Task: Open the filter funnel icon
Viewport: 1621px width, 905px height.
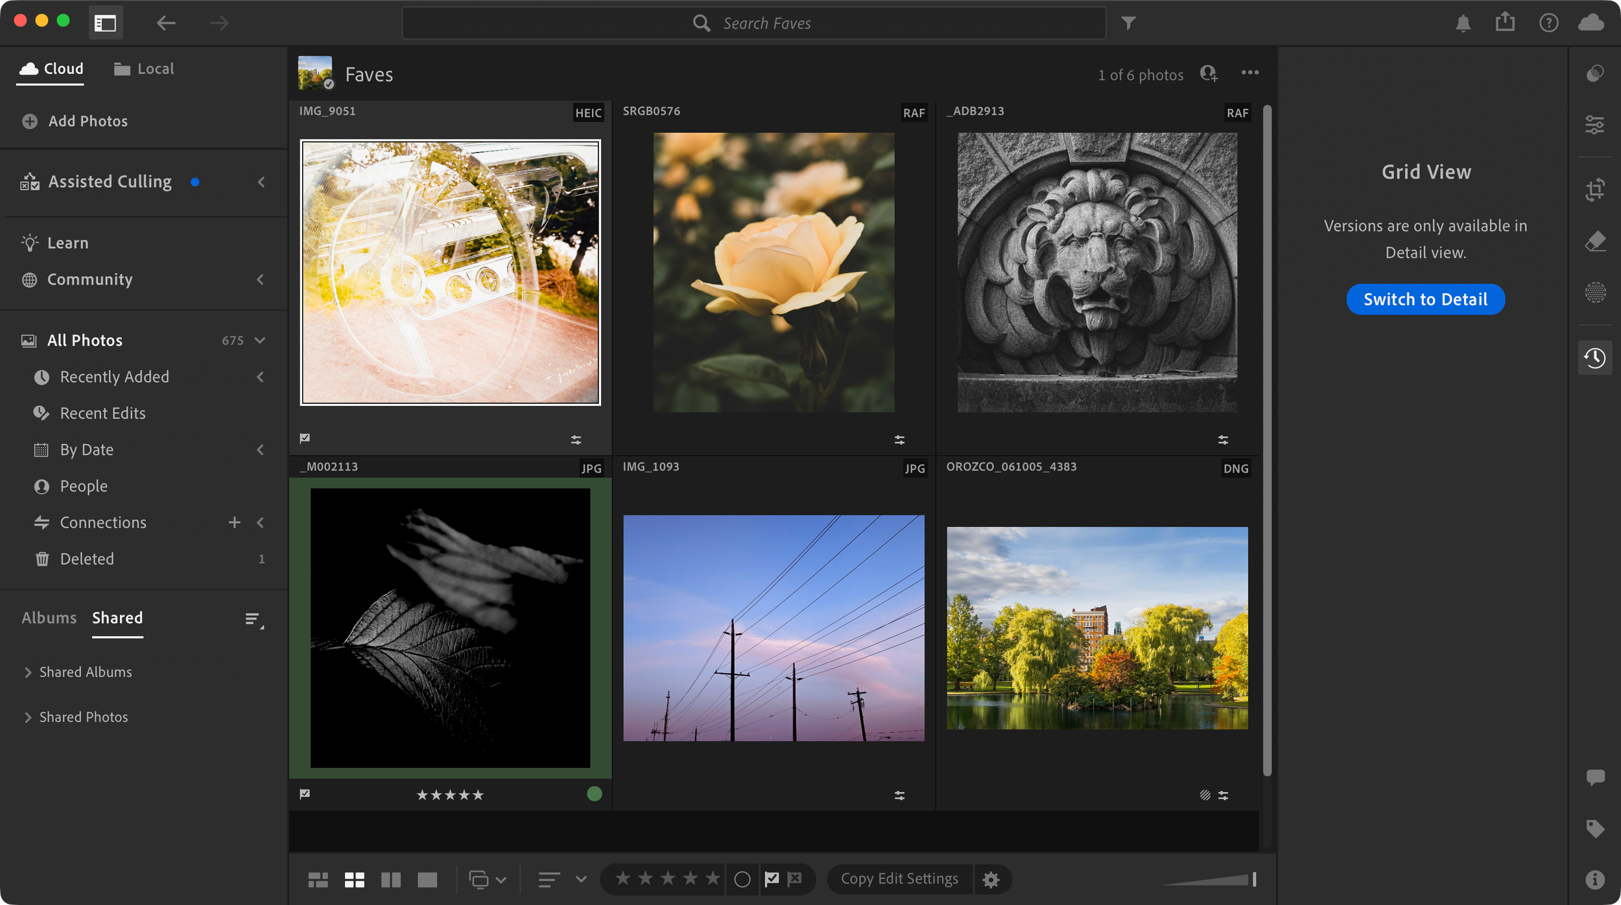Action: [1128, 23]
